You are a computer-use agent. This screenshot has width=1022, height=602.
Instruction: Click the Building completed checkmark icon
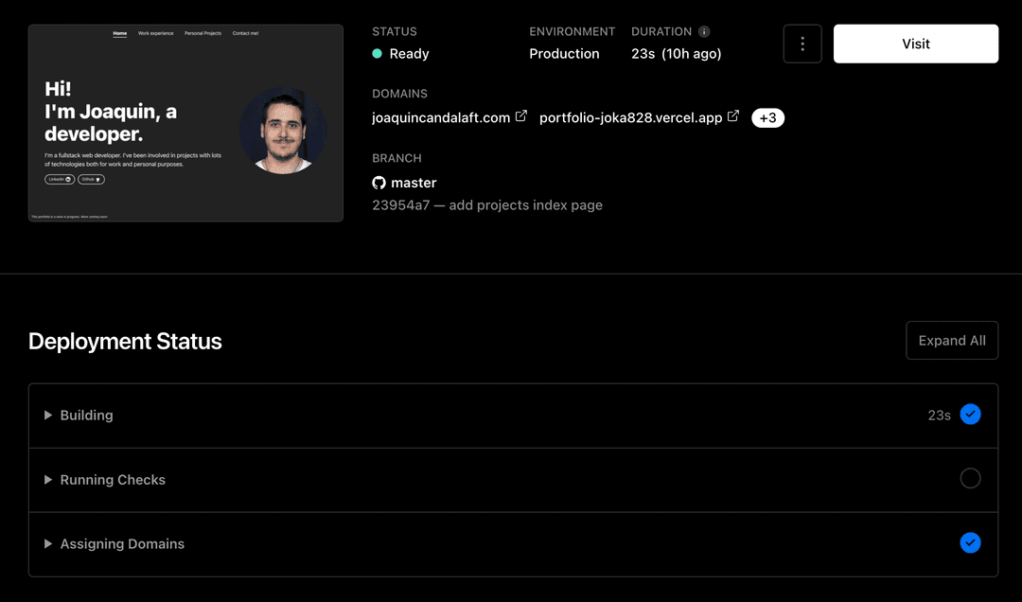pos(970,415)
